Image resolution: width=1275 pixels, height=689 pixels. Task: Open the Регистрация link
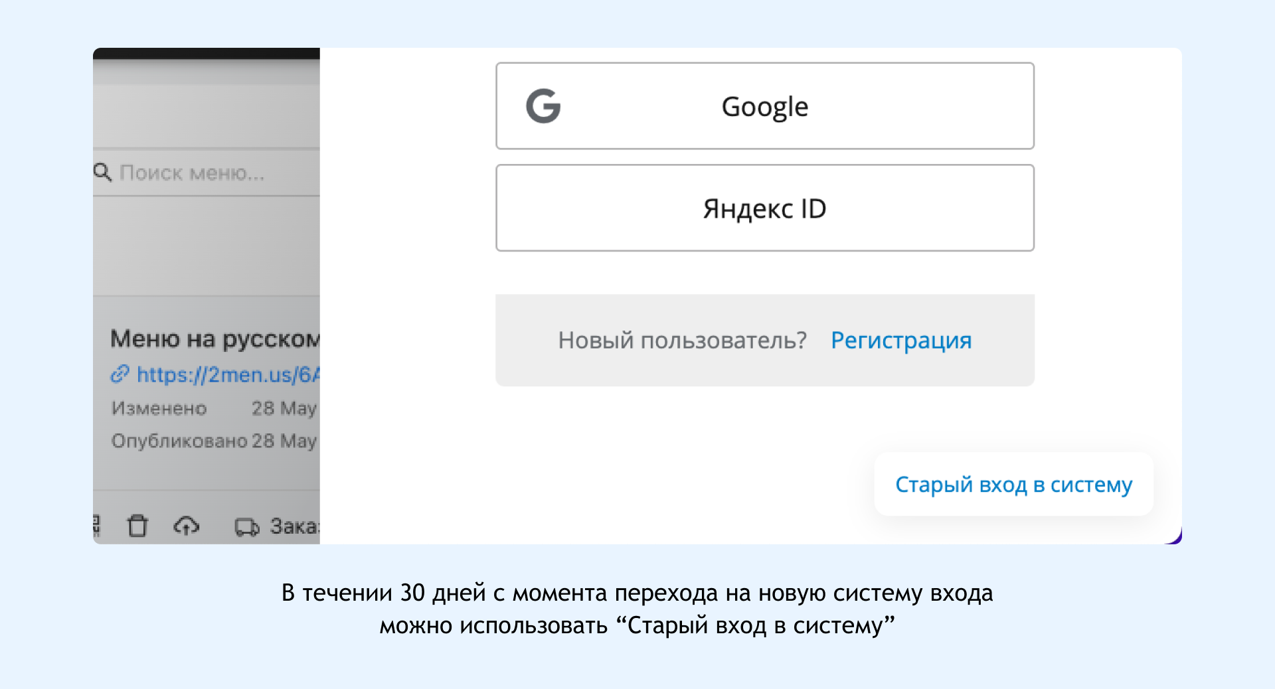900,341
